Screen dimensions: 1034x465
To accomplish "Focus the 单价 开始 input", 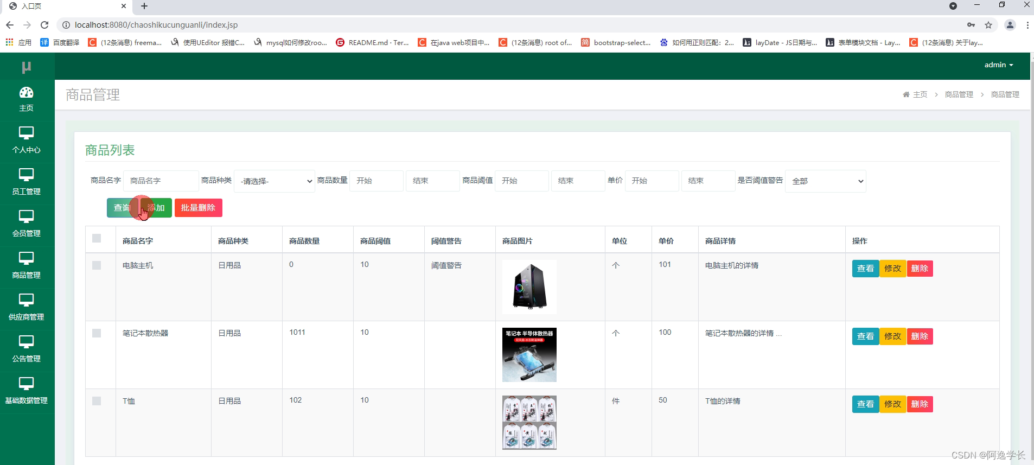I will tap(652, 181).
